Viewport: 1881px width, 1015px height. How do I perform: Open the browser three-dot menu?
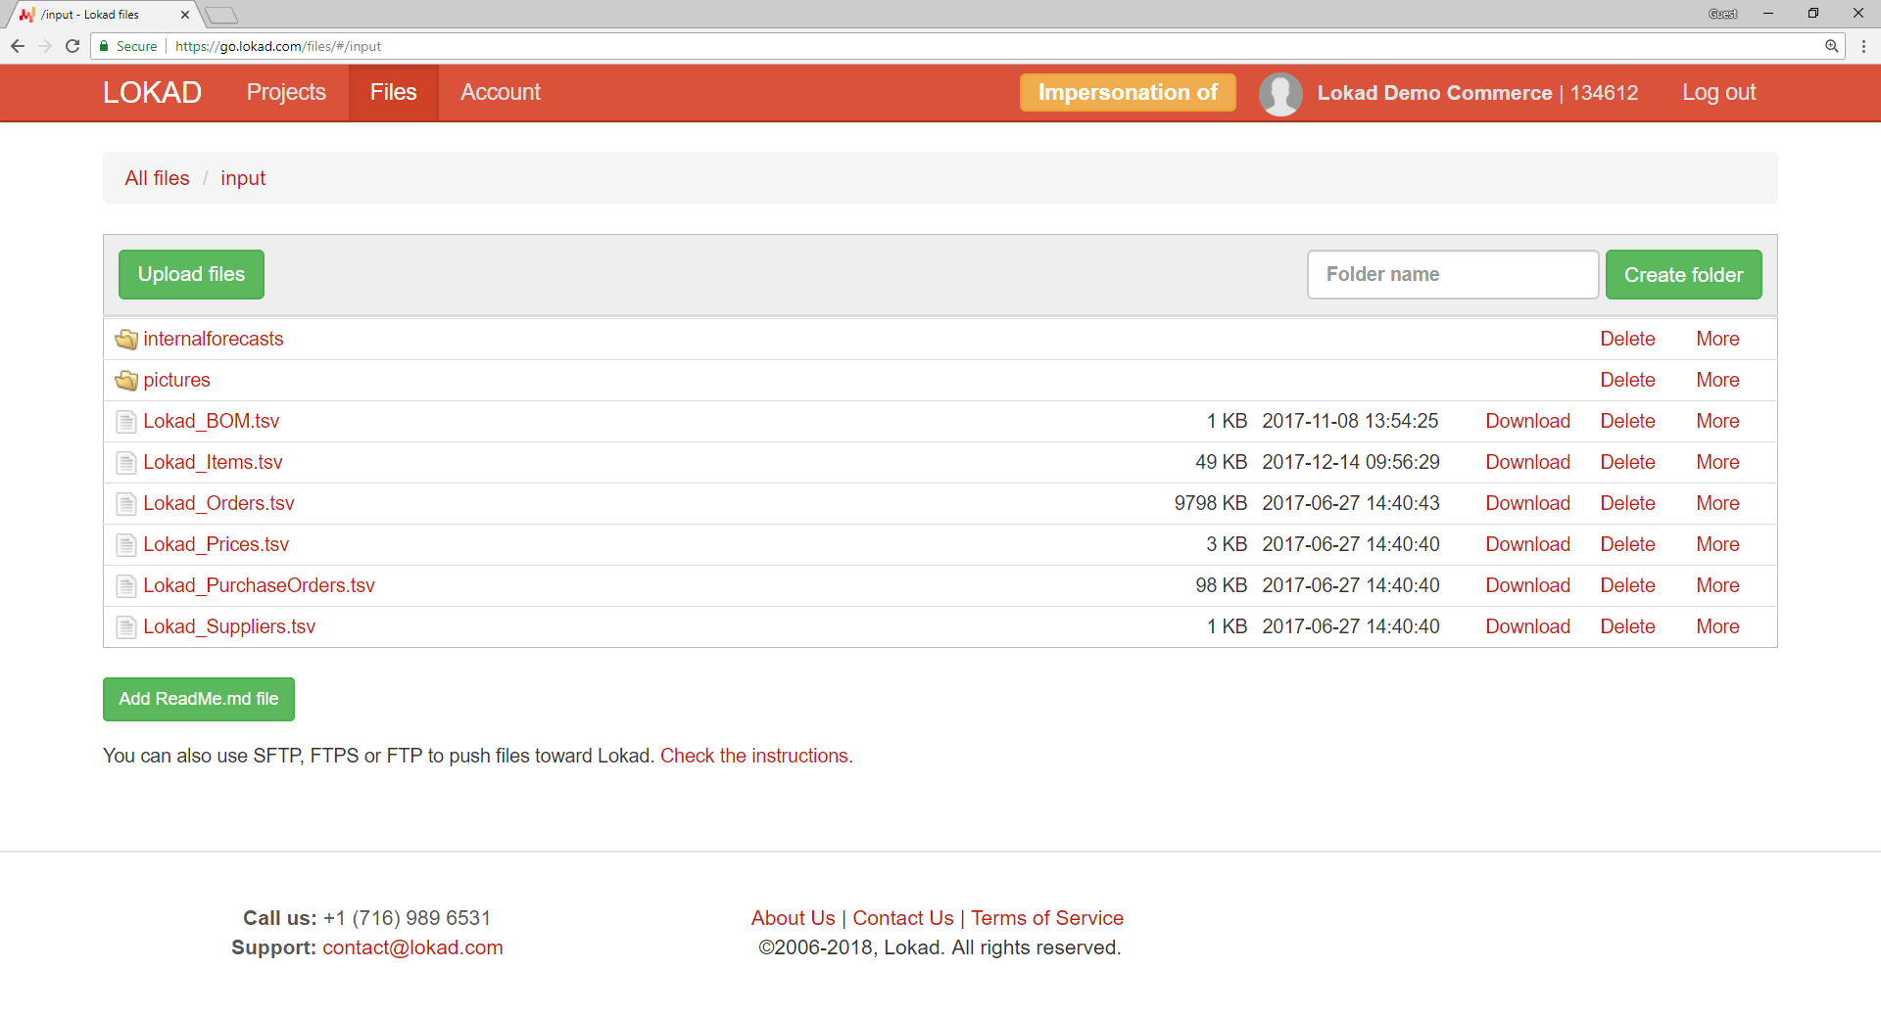[1862, 45]
